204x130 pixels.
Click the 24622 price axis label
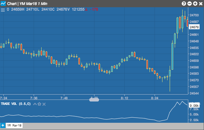[x=194, y=54]
